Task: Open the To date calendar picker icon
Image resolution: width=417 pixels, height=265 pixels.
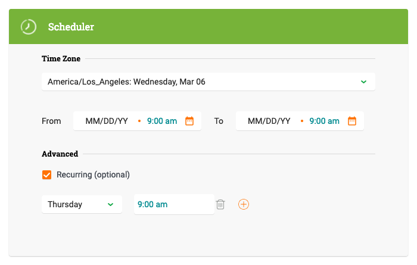Action: [352, 121]
